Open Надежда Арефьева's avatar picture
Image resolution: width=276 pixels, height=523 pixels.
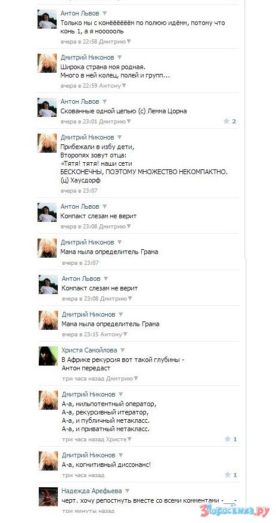[48, 497]
